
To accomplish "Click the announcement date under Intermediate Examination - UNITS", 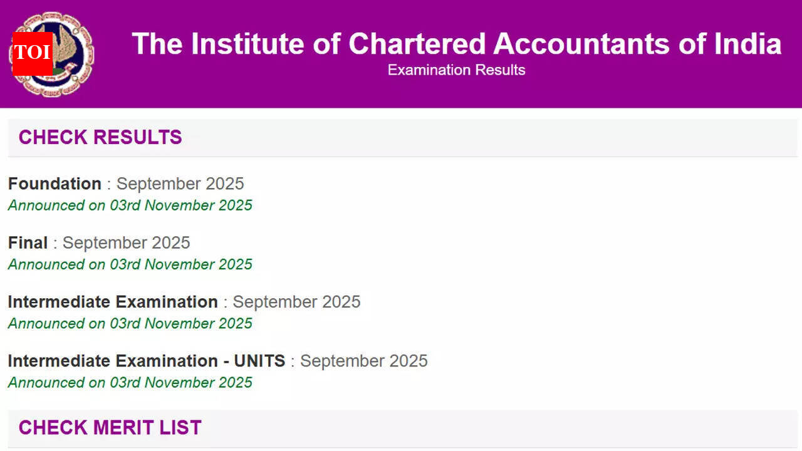I will [130, 383].
